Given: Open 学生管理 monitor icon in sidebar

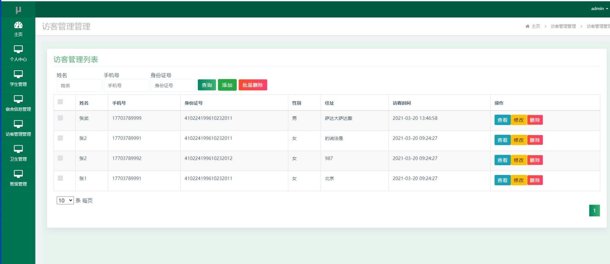Looking at the screenshot, I should pos(18,74).
